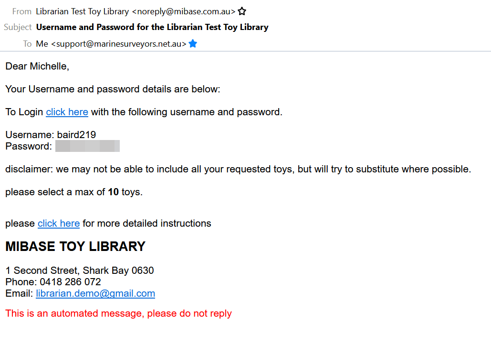Click the red automated message notice
This screenshot has width=491, height=340.
(118, 313)
